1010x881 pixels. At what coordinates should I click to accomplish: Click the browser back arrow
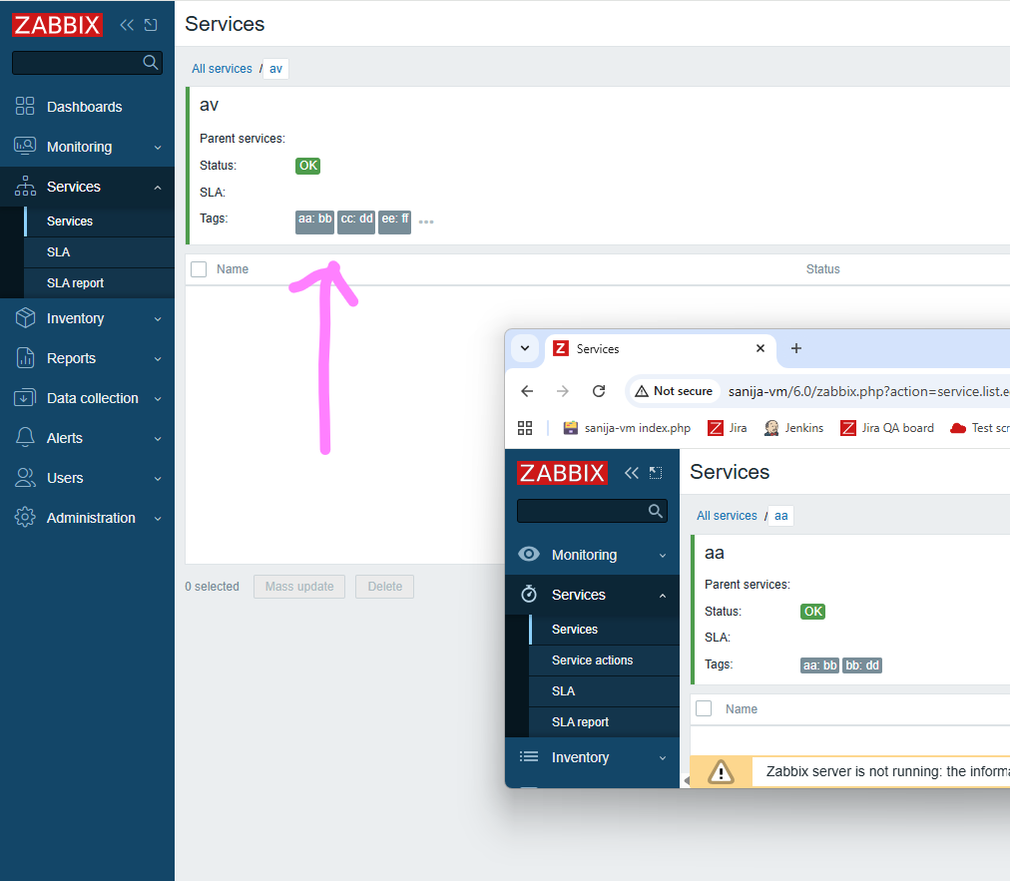[527, 391]
